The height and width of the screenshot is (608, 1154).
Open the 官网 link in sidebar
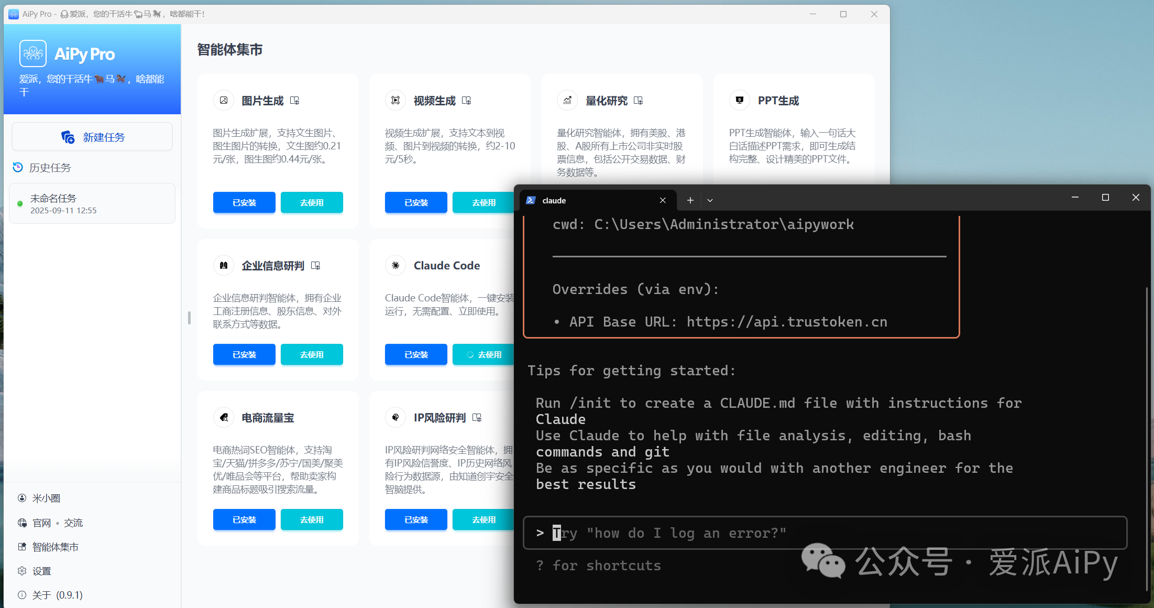[x=42, y=523]
